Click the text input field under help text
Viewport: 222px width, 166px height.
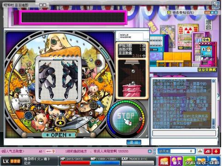[x=184, y=133]
